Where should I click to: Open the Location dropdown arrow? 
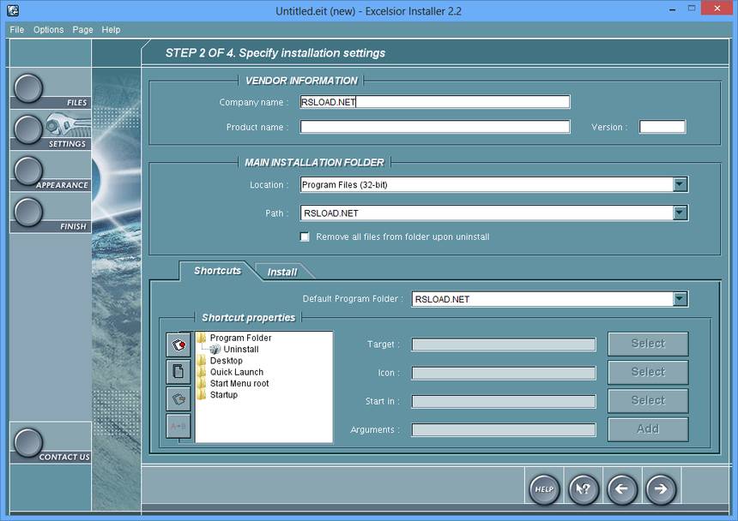(x=680, y=184)
